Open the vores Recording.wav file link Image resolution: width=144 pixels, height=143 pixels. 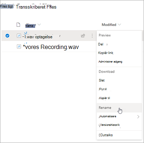pos(51,47)
